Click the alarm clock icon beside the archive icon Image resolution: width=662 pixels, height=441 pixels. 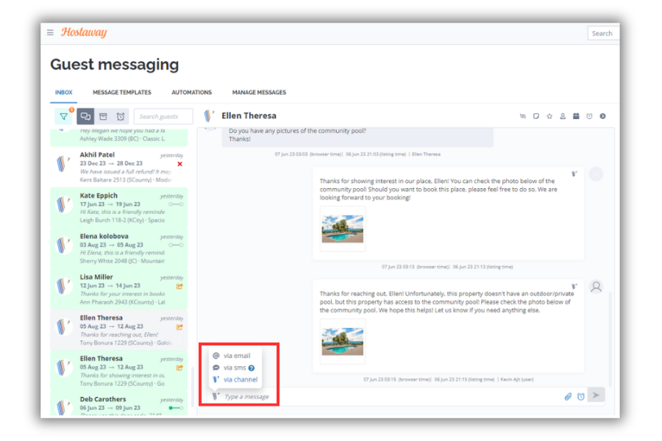120,116
